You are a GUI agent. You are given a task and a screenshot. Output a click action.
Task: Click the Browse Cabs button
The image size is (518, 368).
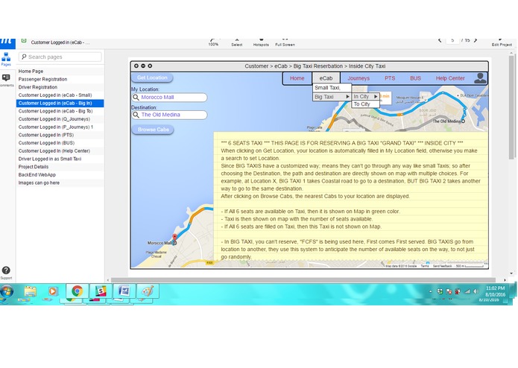[x=153, y=130]
